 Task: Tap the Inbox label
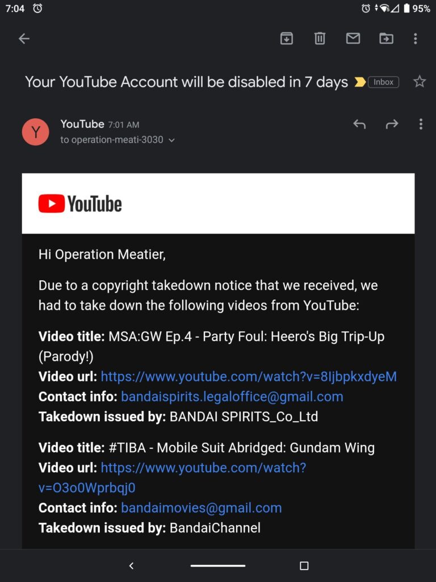pyautogui.click(x=383, y=82)
